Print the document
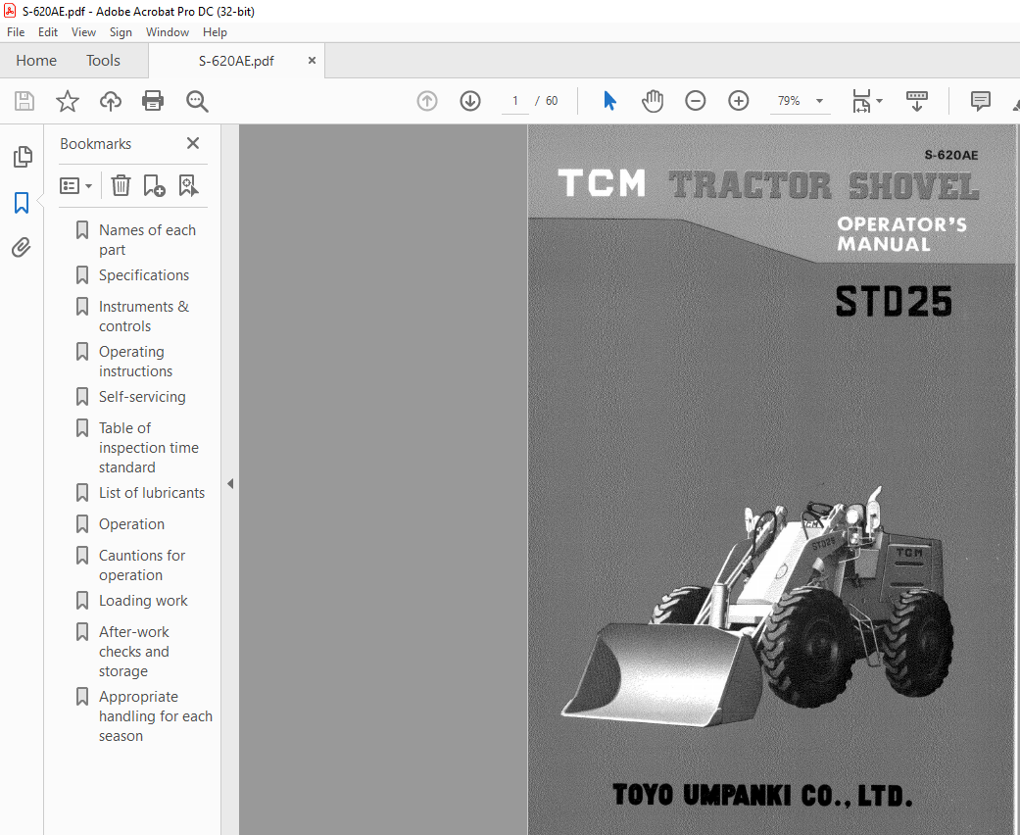Screen dimensions: 1020x835 coord(153,101)
